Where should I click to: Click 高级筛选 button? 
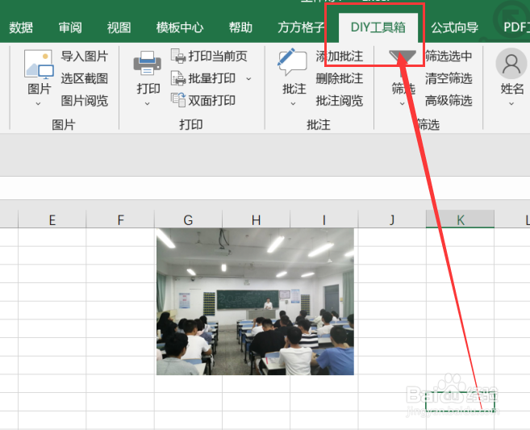(449, 100)
